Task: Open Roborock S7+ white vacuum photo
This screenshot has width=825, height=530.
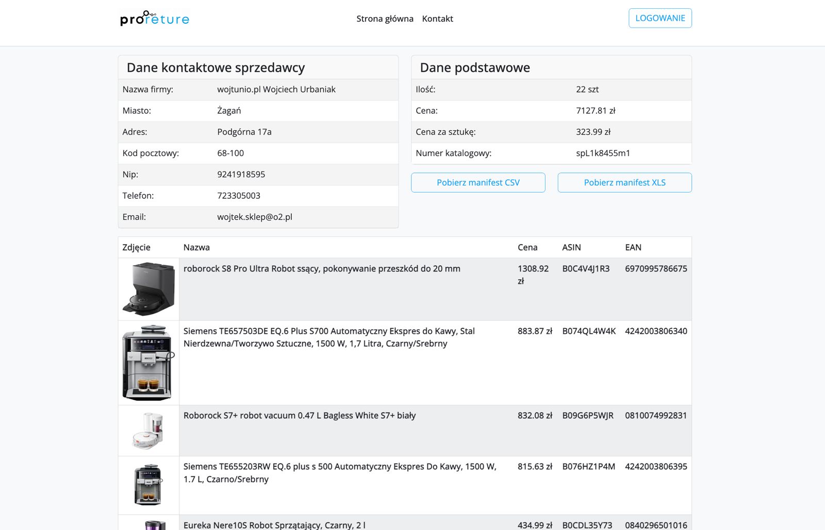Action: (x=148, y=431)
